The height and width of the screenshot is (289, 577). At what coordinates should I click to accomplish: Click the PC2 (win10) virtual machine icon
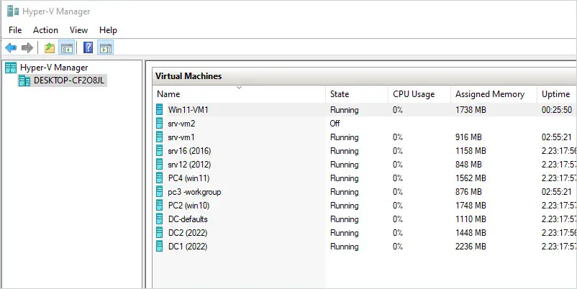[159, 205]
